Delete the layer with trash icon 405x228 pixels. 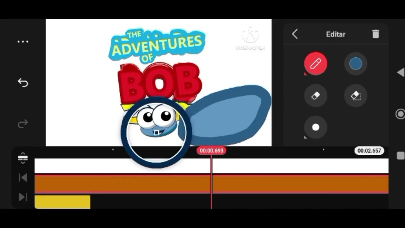[376, 34]
